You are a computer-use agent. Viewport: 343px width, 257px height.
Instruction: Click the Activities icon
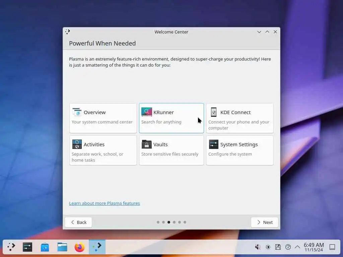pos(77,144)
